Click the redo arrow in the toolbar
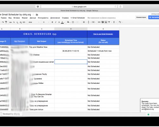The height and width of the screenshot is (127, 159). (3, 22)
